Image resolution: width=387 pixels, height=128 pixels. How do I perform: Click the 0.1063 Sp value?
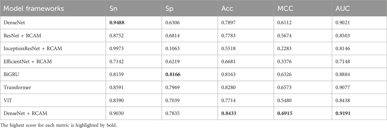coord(172,49)
